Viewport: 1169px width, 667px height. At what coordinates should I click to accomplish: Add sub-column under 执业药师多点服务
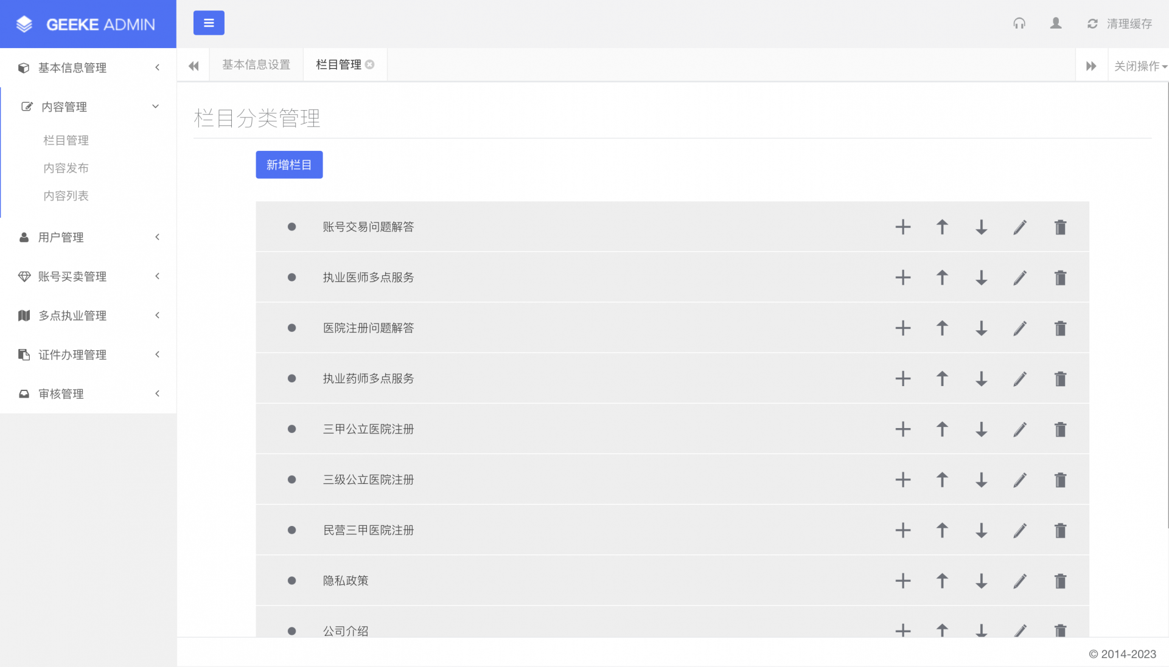pos(903,378)
